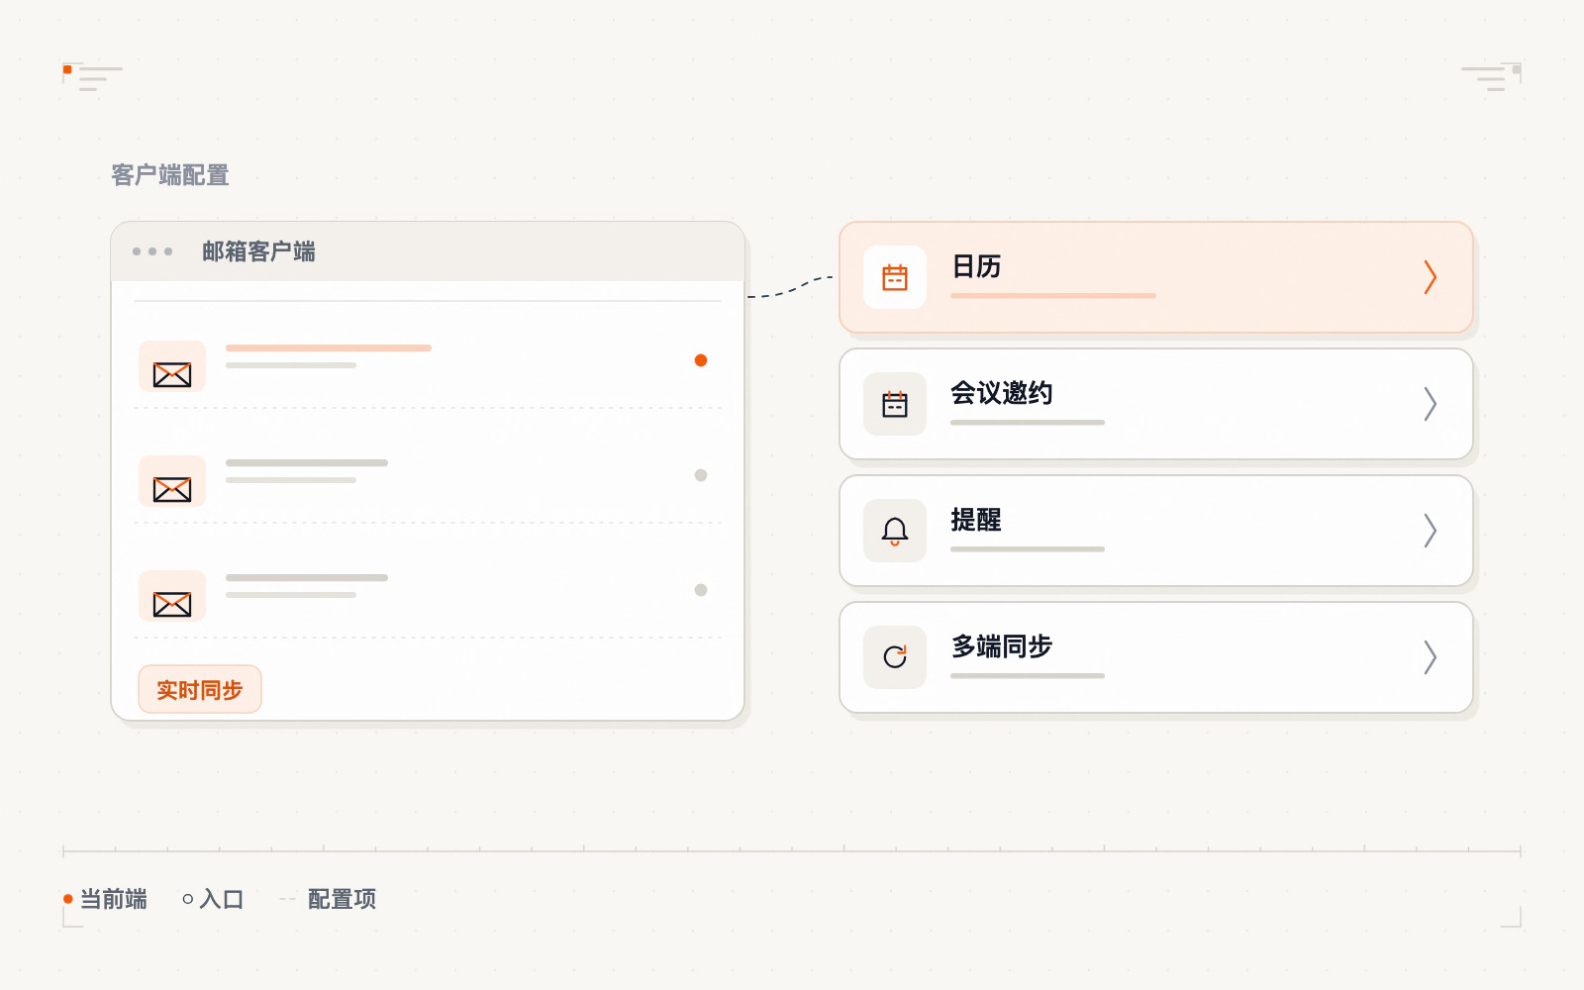Click the 多端同步 refresh icon
1584x990 pixels.
click(895, 657)
